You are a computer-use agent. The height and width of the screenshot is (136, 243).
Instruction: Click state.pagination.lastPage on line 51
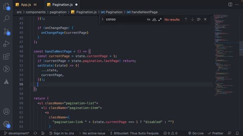(95, 61)
